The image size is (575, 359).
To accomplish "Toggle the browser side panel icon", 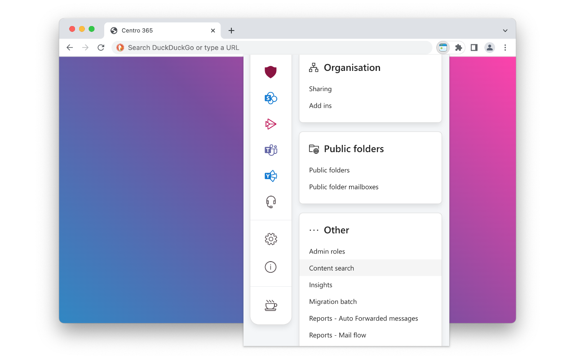I will (x=474, y=48).
